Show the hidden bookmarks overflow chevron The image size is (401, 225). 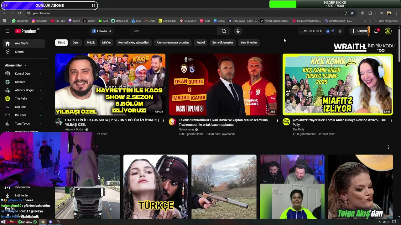tap(365, 21)
